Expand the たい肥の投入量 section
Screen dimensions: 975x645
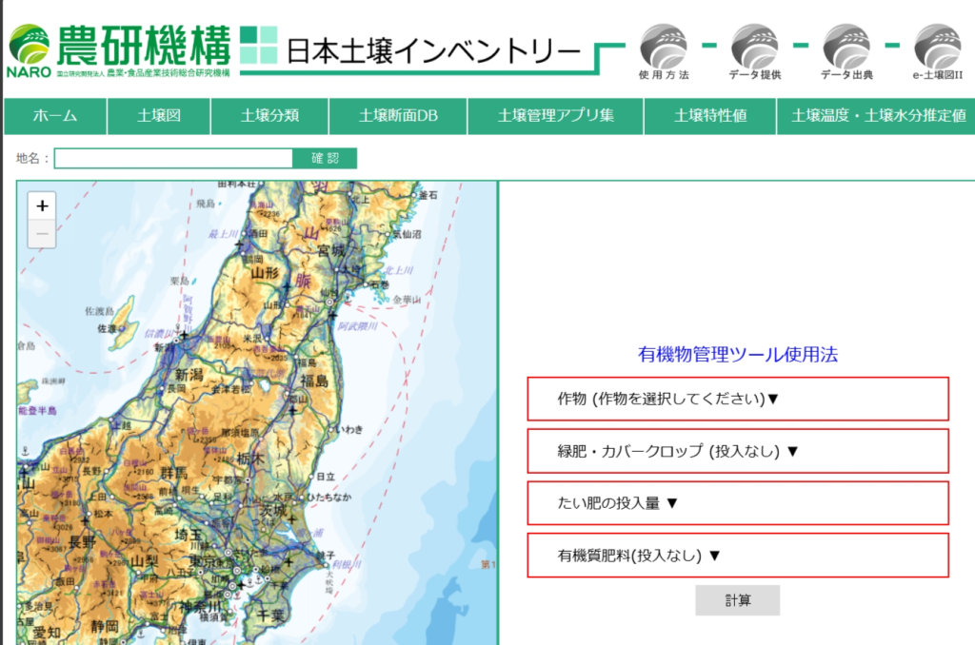738,503
